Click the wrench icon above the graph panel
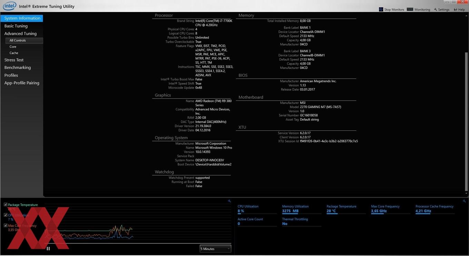The width and height of the screenshot is (469, 256). (x=229, y=201)
